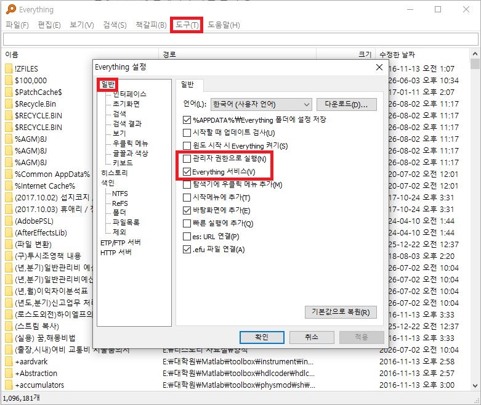Click the results list scroll down arrow
481x405 pixels.
(x=475, y=386)
